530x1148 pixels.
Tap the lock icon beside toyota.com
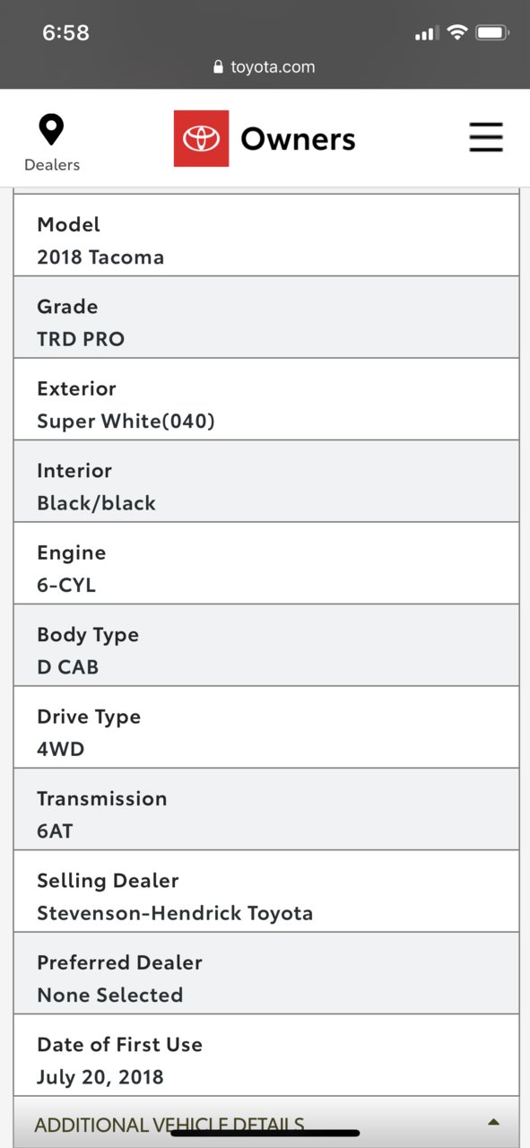[x=218, y=67]
